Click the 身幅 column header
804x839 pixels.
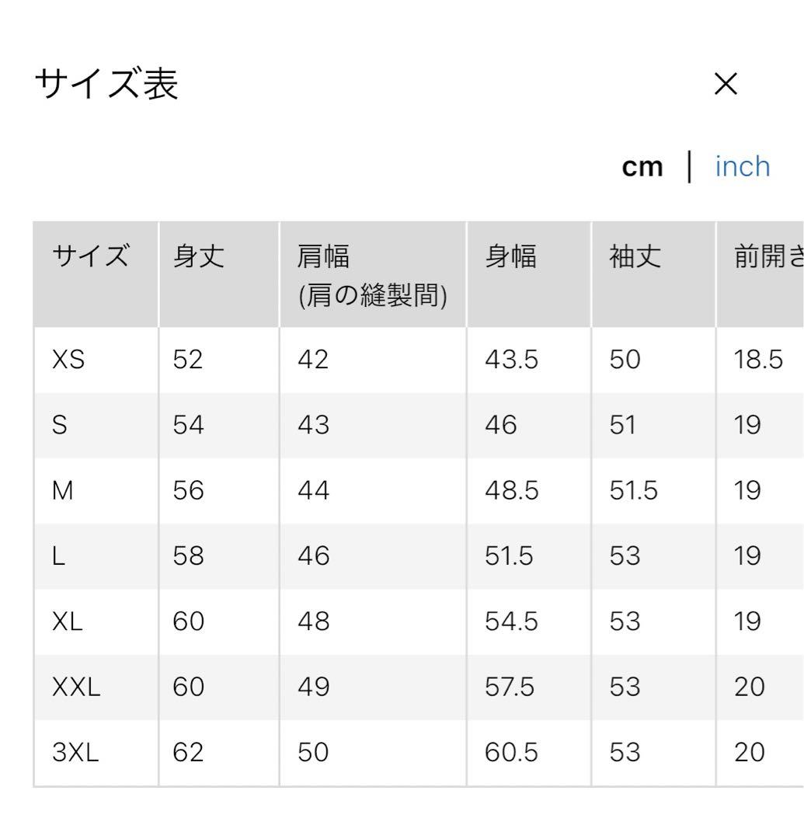[x=510, y=257]
